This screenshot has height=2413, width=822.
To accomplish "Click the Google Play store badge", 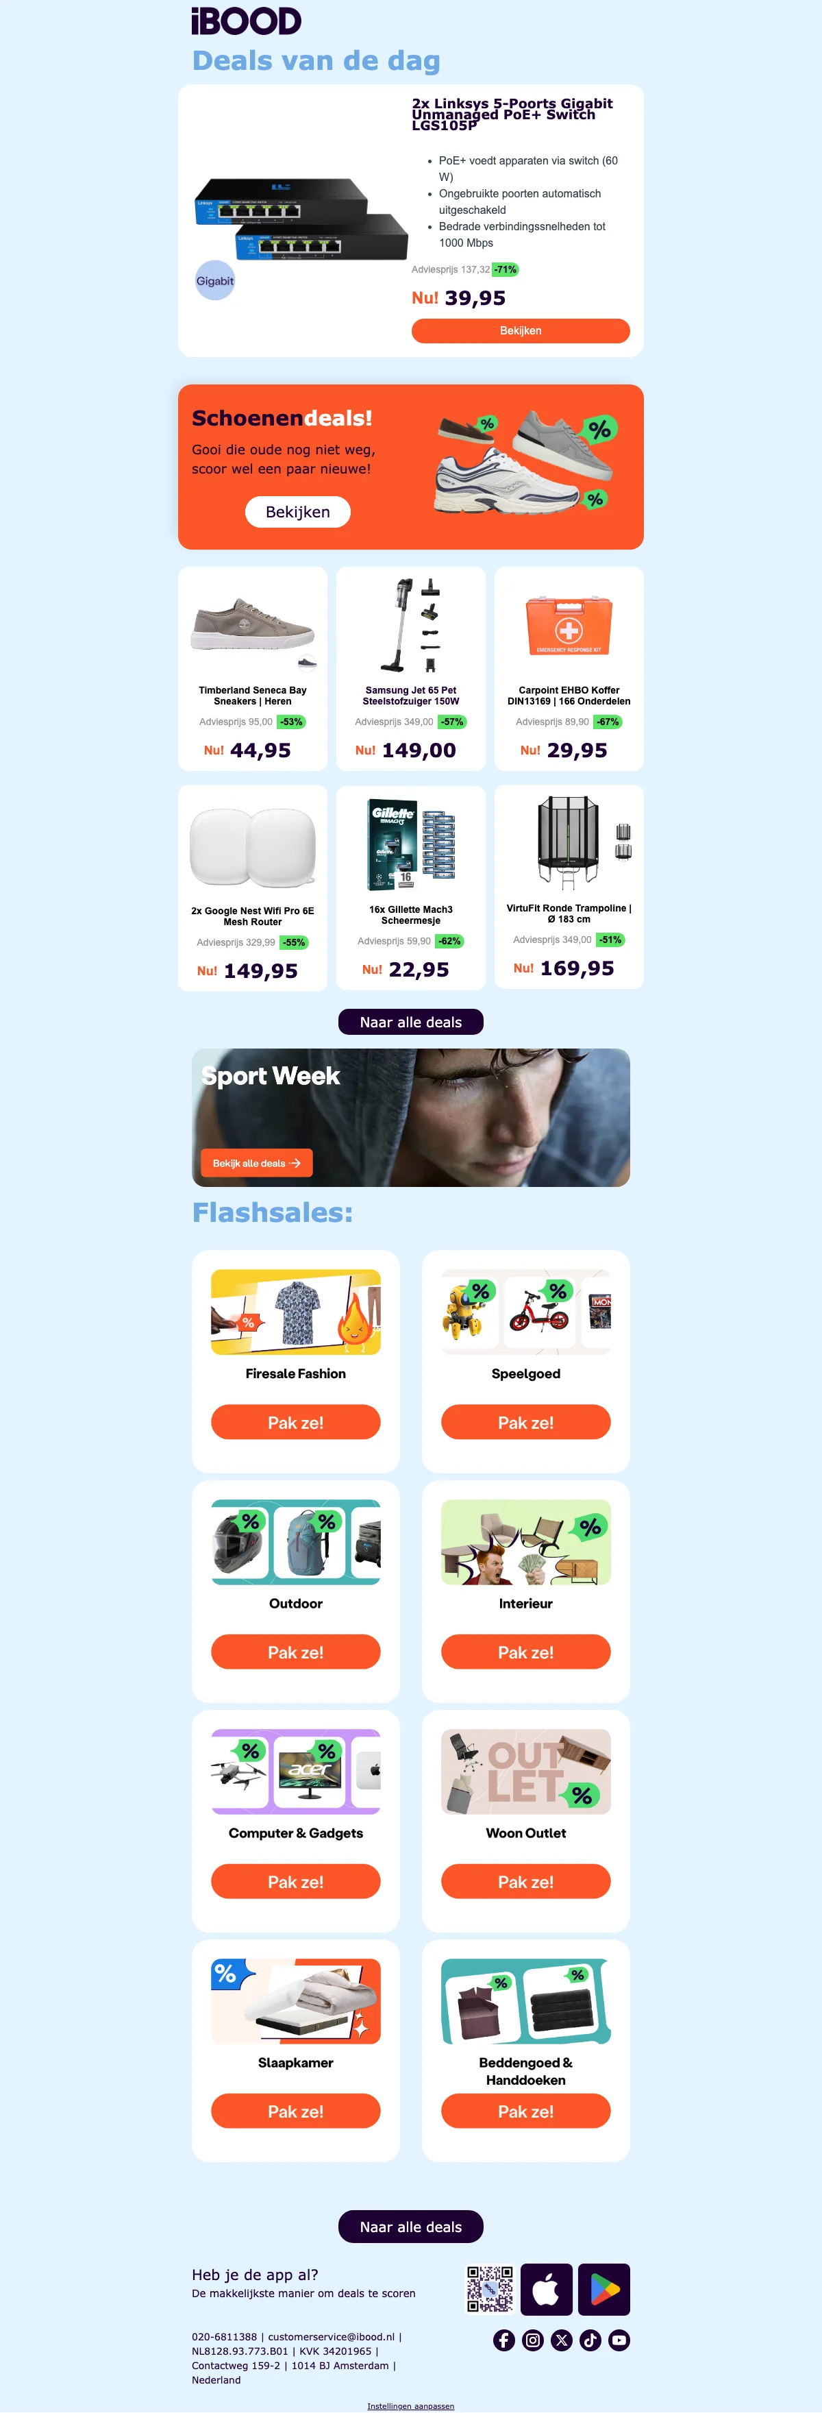I will tap(604, 2290).
